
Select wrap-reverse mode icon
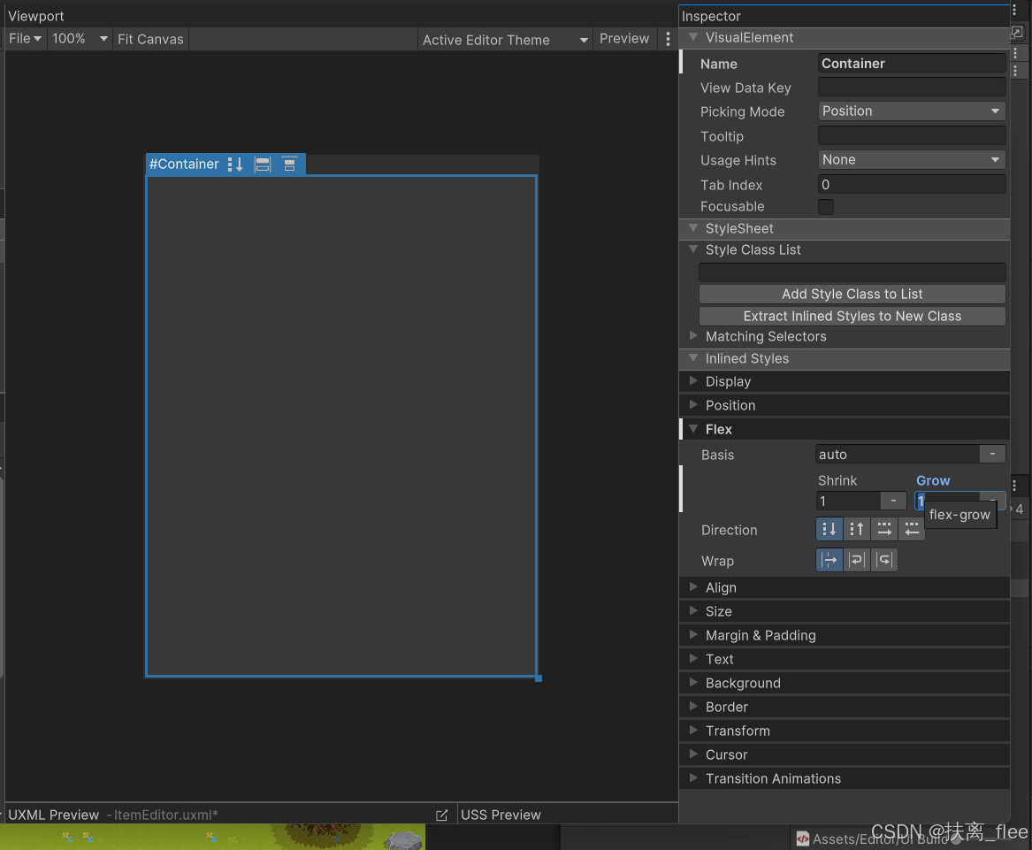883,559
